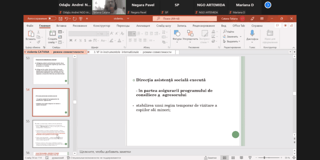
Task: Cut selection with the scissors icon
Action: tap(38, 32)
